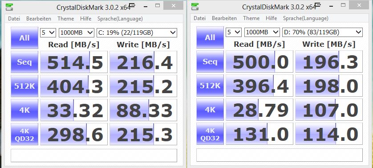The height and width of the screenshot is (168, 373).
Task: Run 512K test in right window
Action: pyautogui.click(x=210, y=85)
